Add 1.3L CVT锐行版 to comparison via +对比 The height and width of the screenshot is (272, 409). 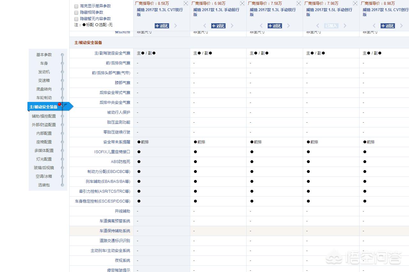coord(162,26)
